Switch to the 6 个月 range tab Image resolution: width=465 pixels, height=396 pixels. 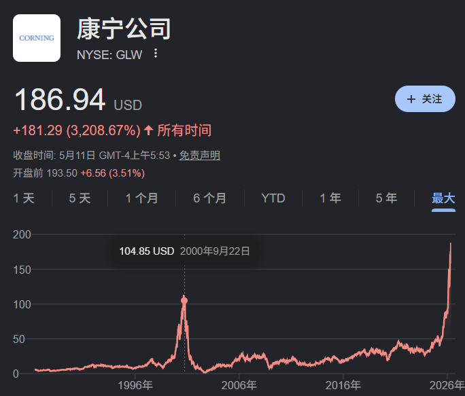209,198
